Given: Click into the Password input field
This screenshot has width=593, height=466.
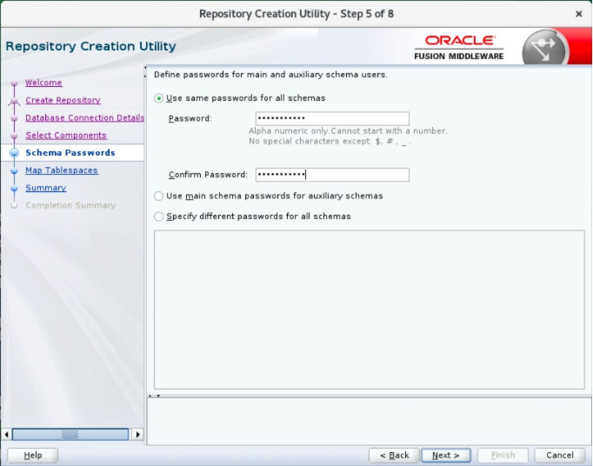Looking at the screenshot, I should 332,118.
